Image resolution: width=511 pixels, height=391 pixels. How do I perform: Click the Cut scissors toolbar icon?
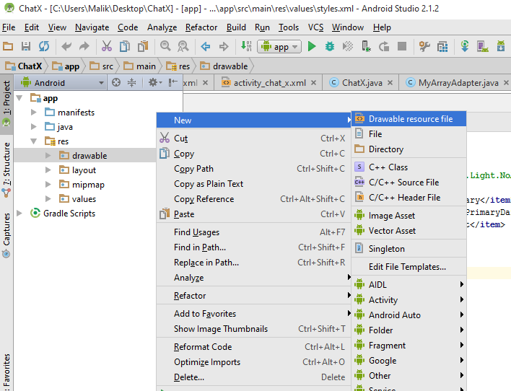[x=107, y=46]
